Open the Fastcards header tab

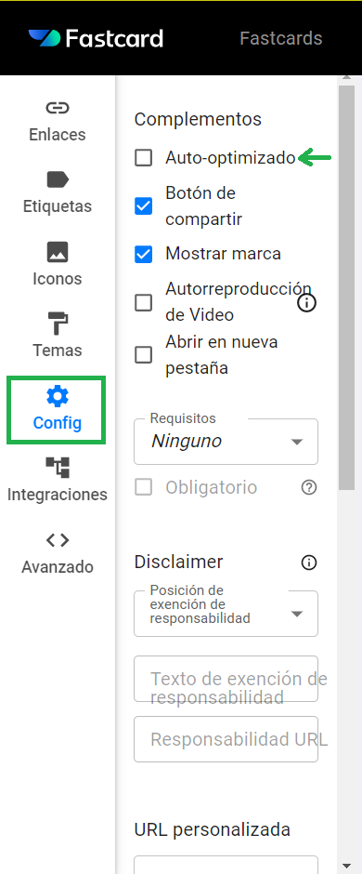coord(281,38)
